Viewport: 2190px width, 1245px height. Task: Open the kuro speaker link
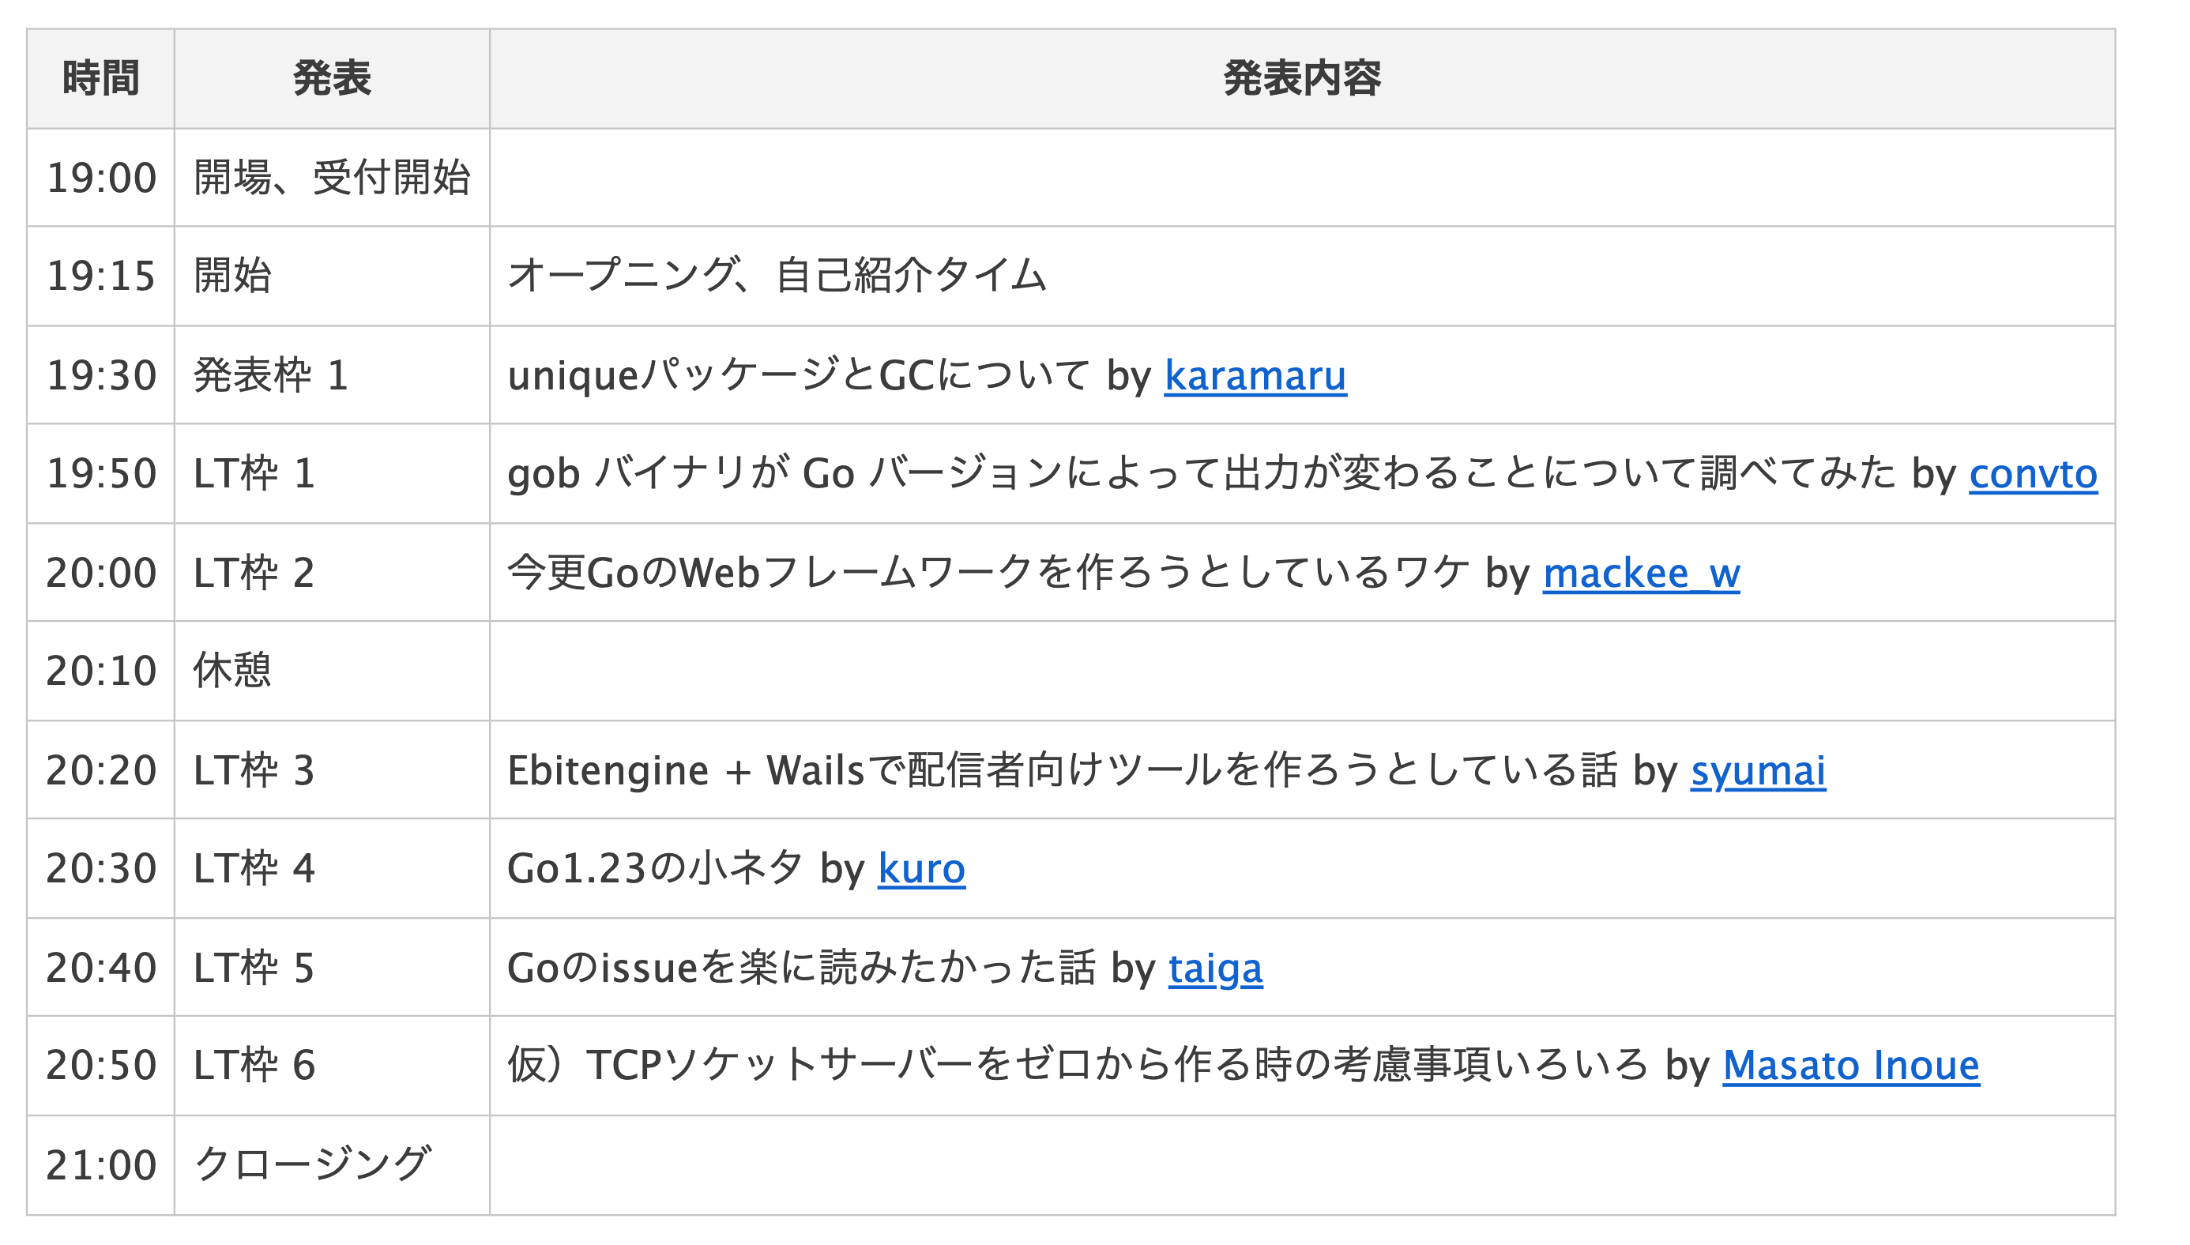click(921, 869)
